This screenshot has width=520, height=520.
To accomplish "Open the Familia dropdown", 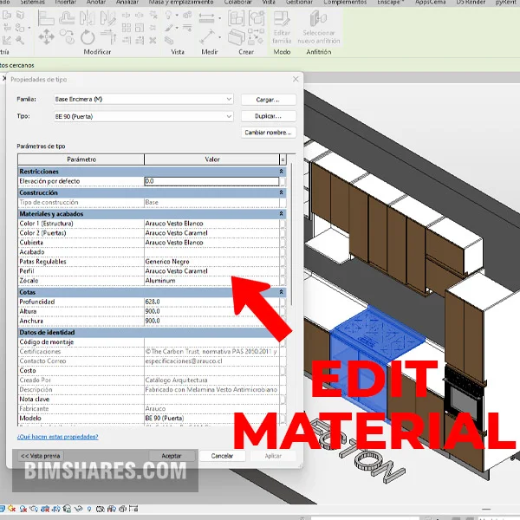I will tap(229, 100).
